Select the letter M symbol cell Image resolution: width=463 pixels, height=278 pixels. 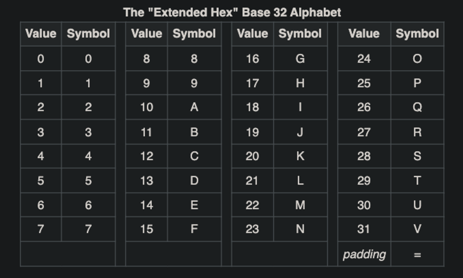click(x=300, y=205)
